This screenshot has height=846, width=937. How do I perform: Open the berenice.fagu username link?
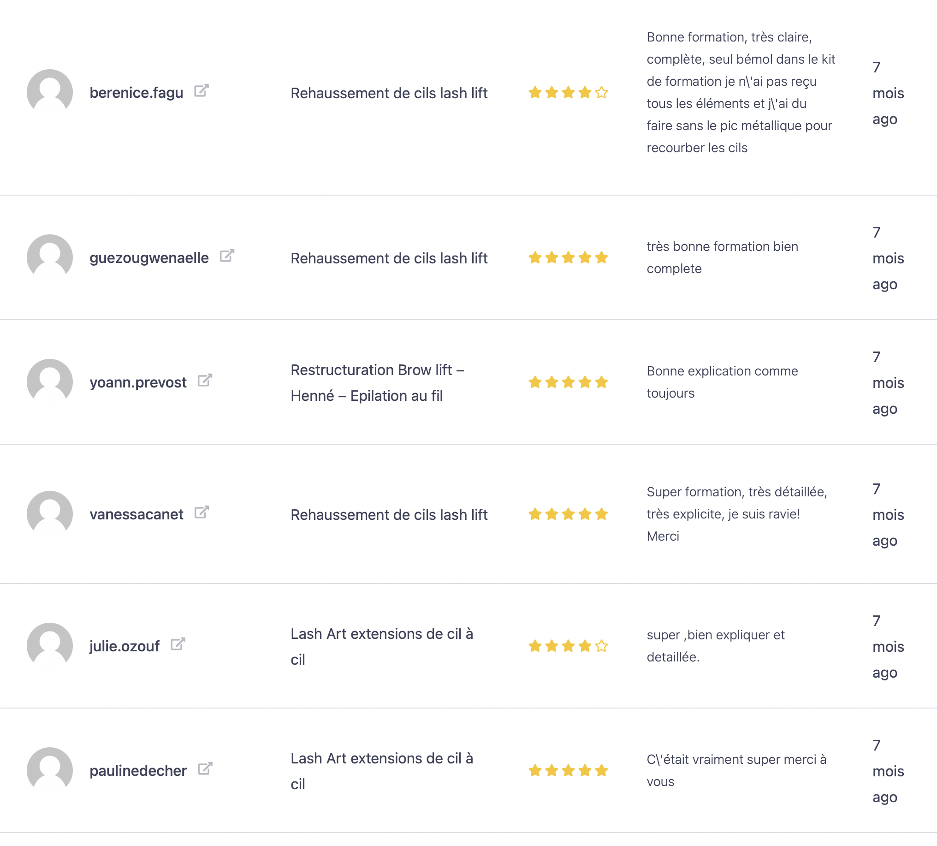pos(136,93)
